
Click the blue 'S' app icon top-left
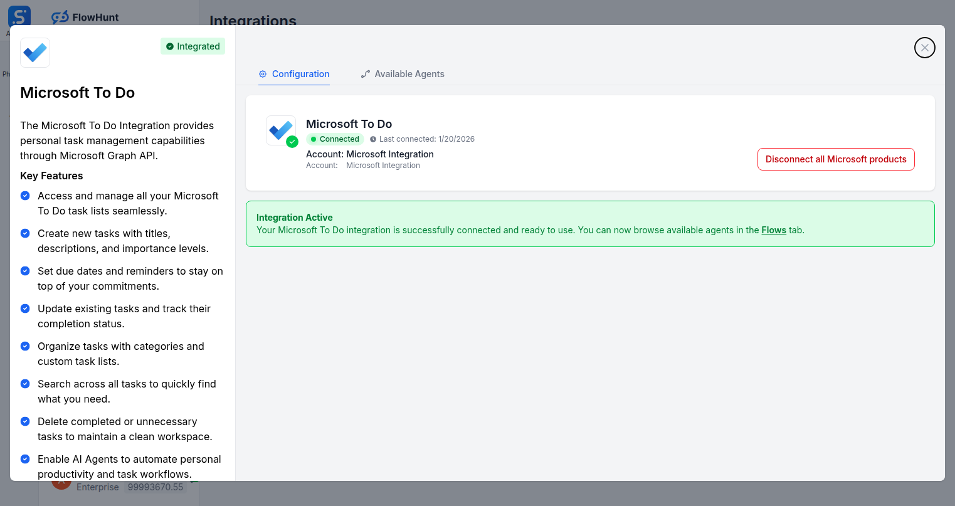coord(19,15)
